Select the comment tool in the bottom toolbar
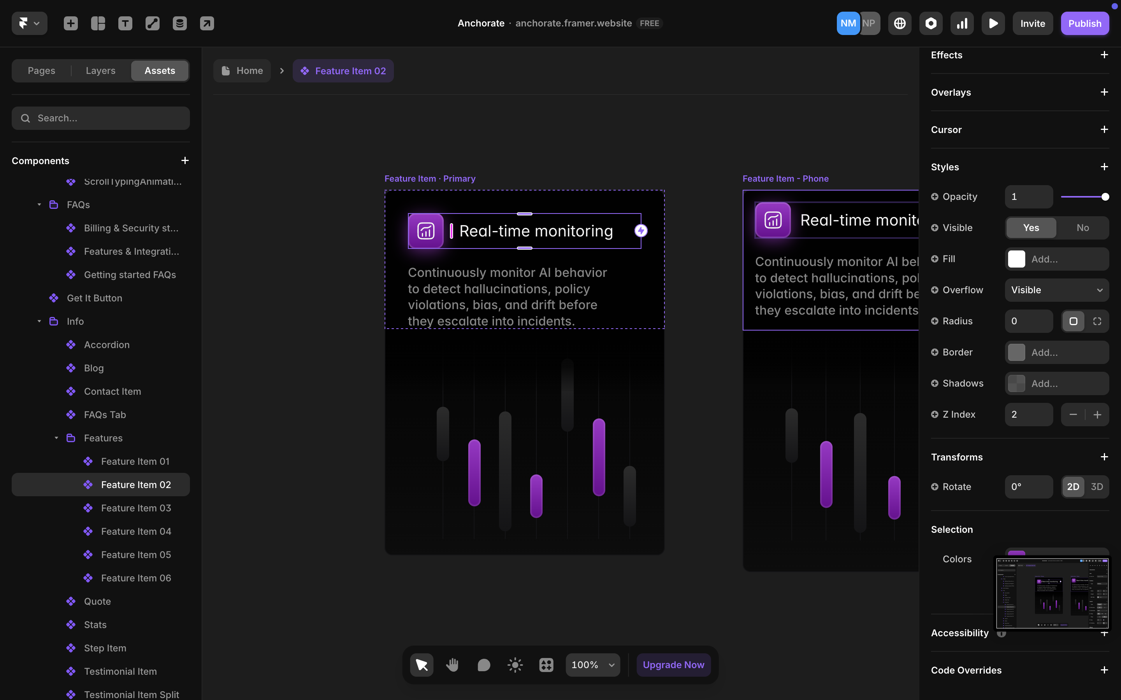1121x700 pixels. (x=483, y=665)
